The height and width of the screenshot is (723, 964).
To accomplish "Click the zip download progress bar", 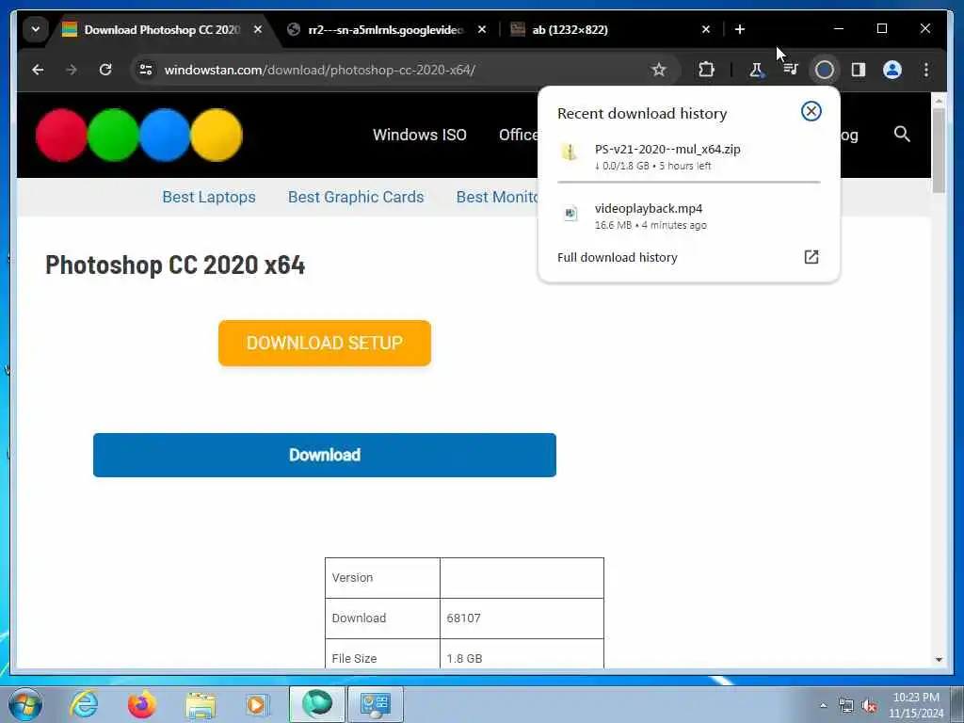I will point(688,182).
